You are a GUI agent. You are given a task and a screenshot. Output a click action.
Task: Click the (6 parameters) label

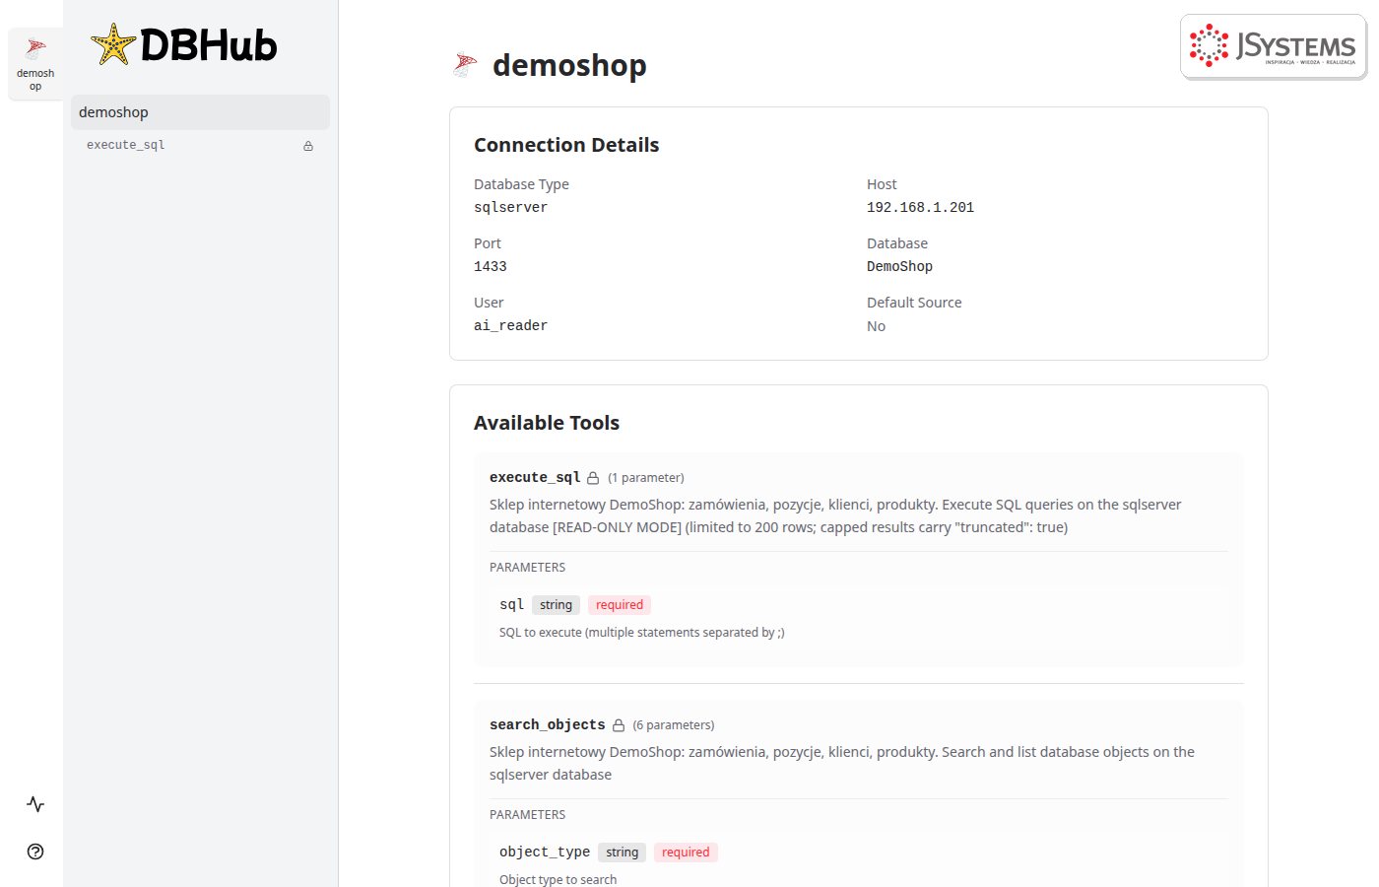coord(674,725)
